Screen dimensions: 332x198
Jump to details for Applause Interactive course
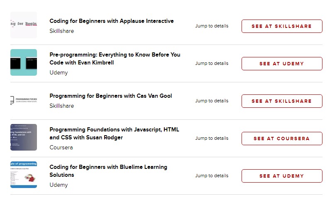tap(212, 26)
